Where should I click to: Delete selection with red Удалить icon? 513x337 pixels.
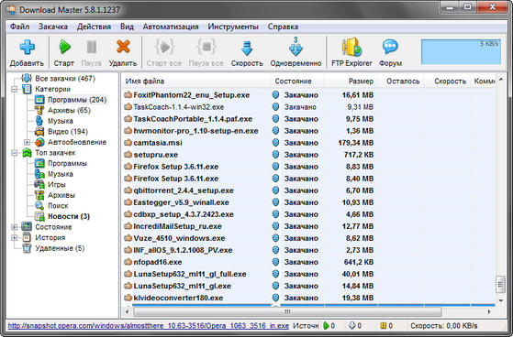click(123, 47)
